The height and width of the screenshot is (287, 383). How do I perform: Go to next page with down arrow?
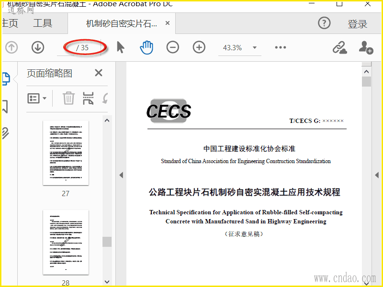(38, 47)
